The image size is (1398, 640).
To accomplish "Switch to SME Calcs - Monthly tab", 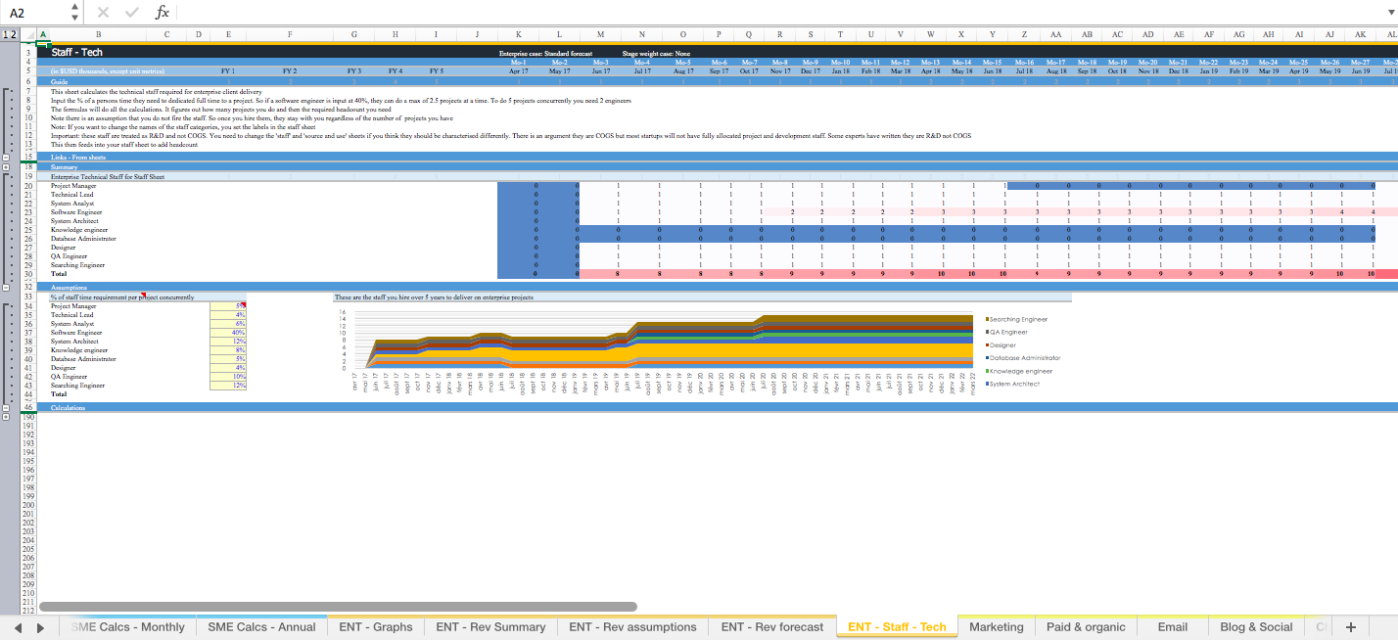I will click(127, 627).
